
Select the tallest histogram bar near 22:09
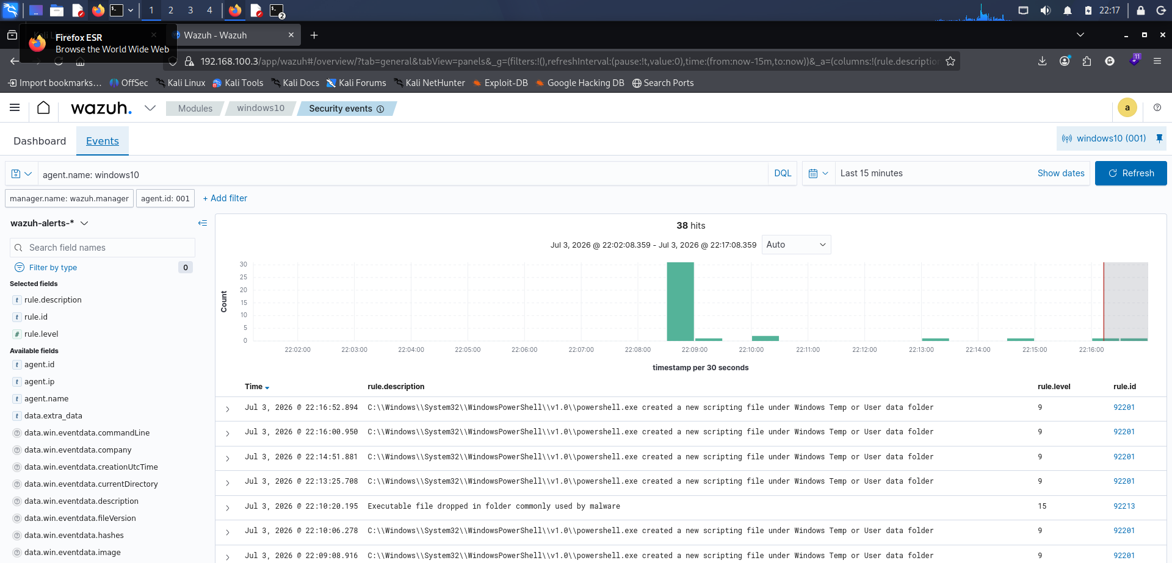[680, 301]
